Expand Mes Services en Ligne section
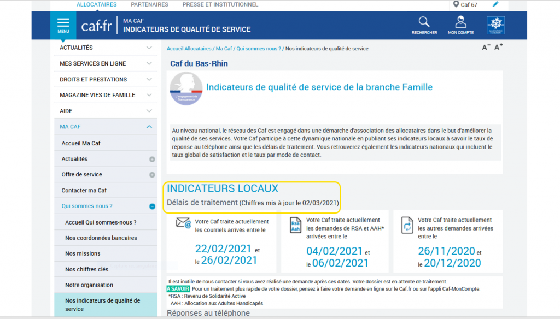560x319 pixels. tap(149, 63)
